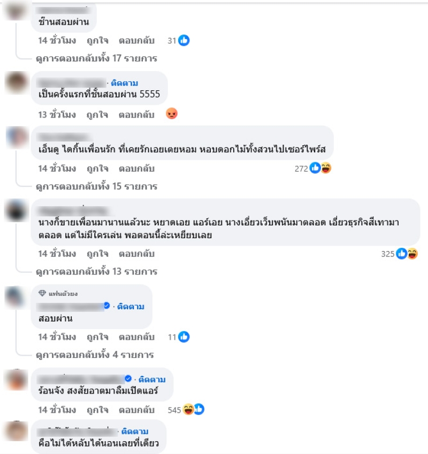Expand all 13 replies
The height and width of the screenshot is (454, 428).
pos(96,271)
